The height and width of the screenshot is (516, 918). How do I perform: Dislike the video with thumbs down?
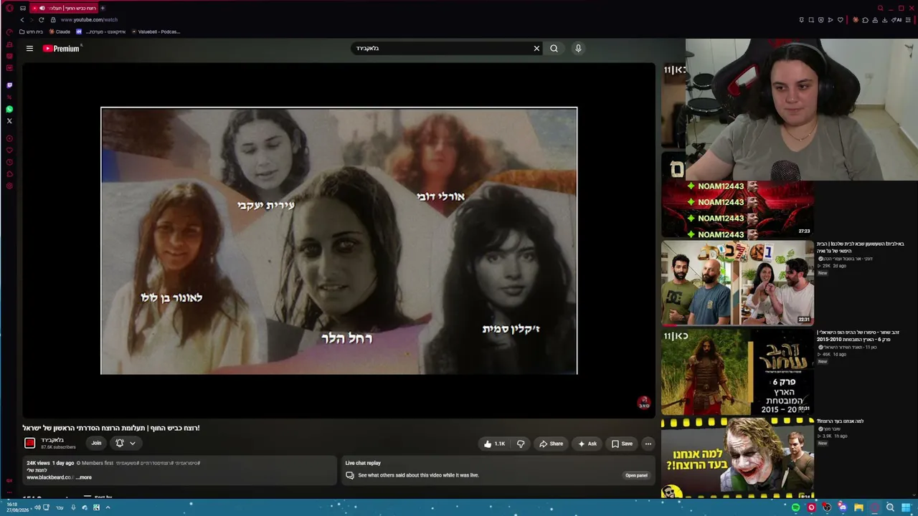point(521,444)
